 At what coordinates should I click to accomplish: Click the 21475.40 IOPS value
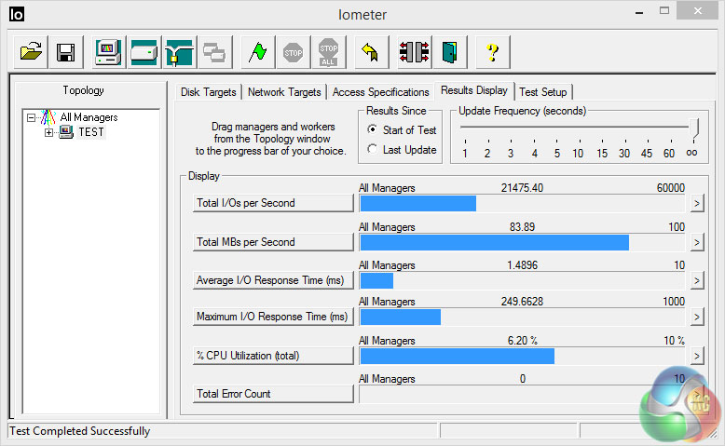click(x=522, y=188)
